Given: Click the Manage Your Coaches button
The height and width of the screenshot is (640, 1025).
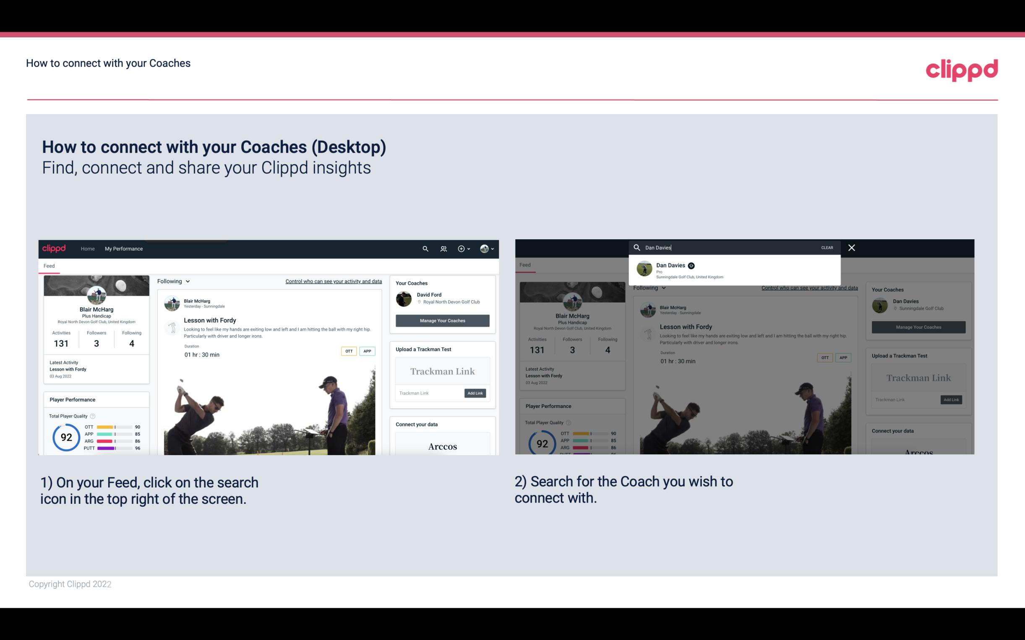Looking at the screenshot, I should tap(443, 320).
